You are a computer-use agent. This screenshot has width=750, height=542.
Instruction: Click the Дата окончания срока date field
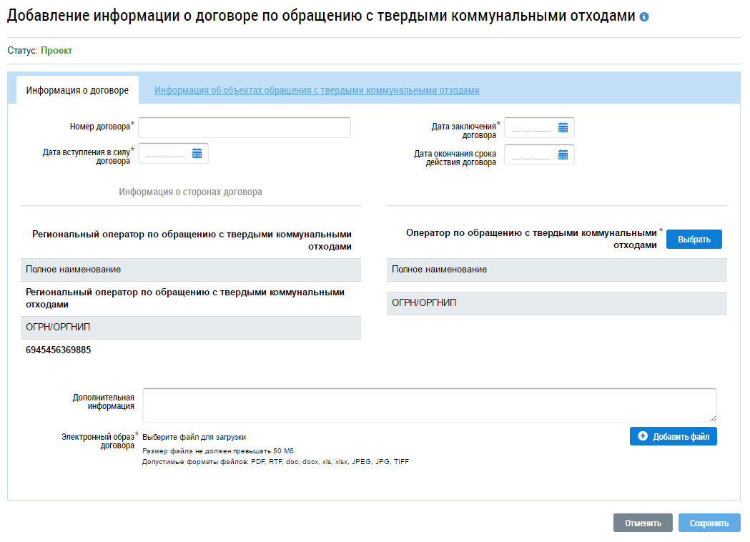[x=531, y=154]
